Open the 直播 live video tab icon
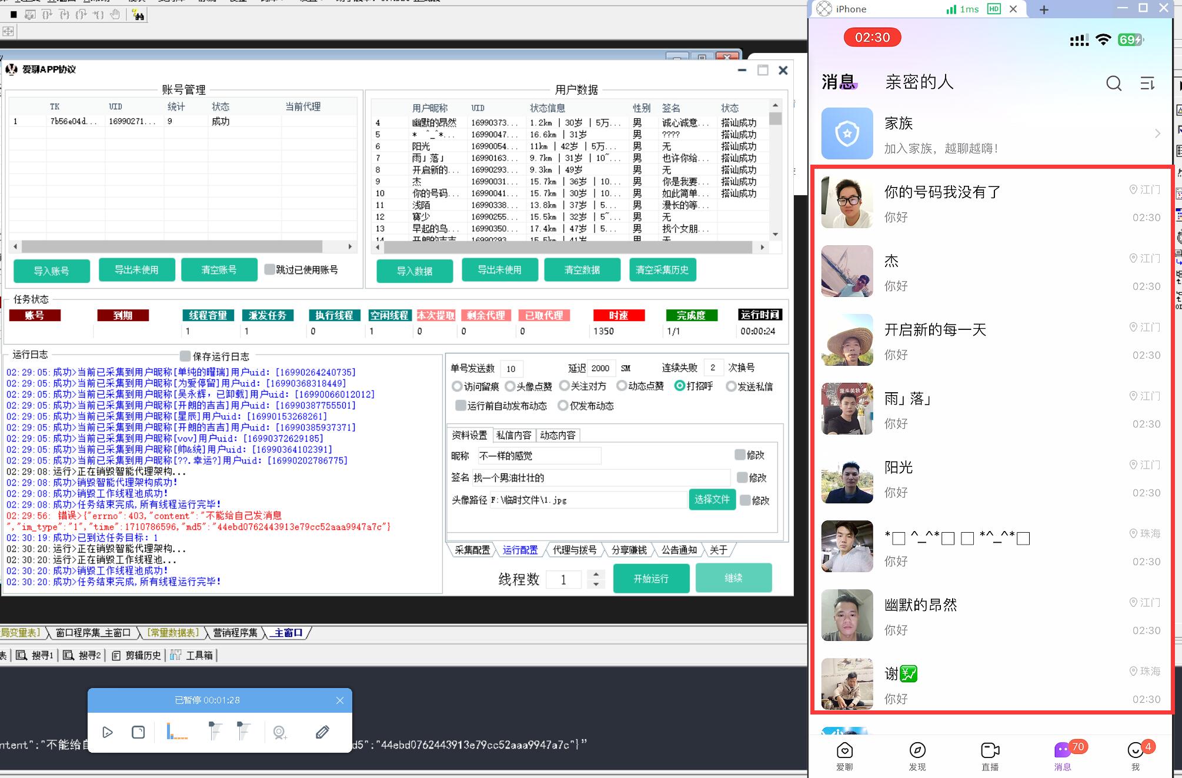 (x=990, y=750)
